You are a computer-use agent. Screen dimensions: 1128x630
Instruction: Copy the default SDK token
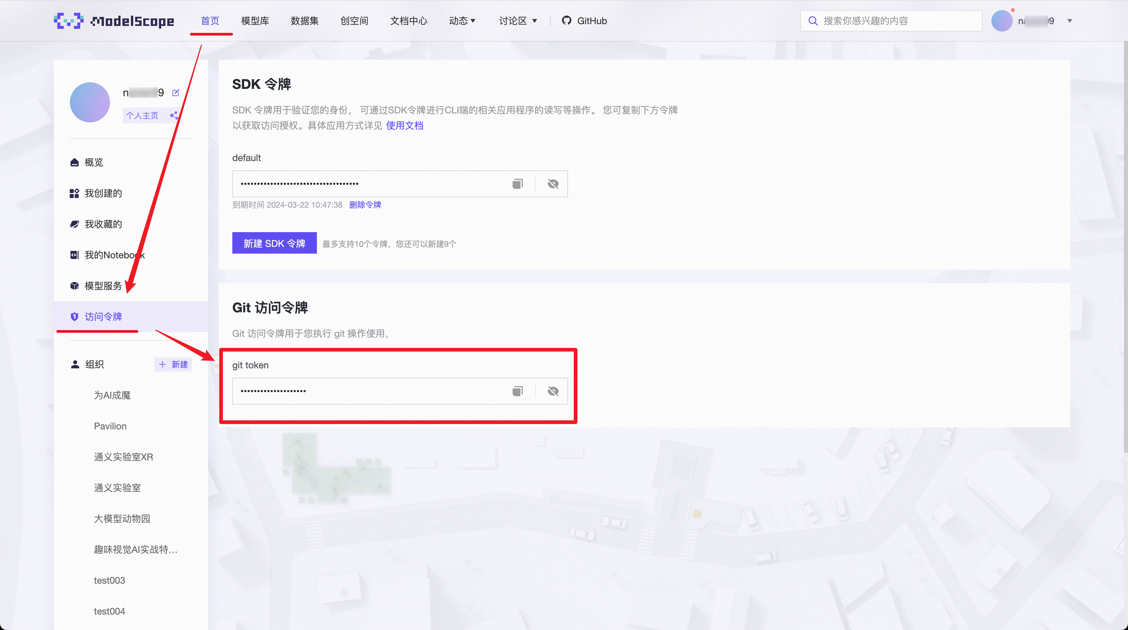coord(518,184)
